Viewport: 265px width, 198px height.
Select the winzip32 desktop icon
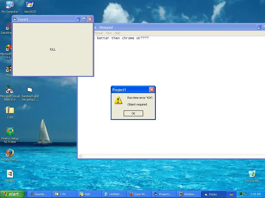coord(10,176)
